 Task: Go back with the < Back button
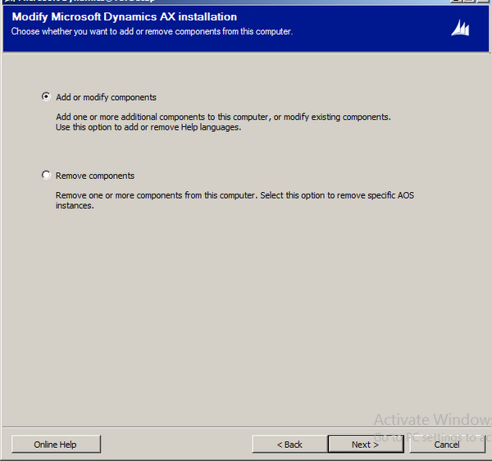pos(289,444)
